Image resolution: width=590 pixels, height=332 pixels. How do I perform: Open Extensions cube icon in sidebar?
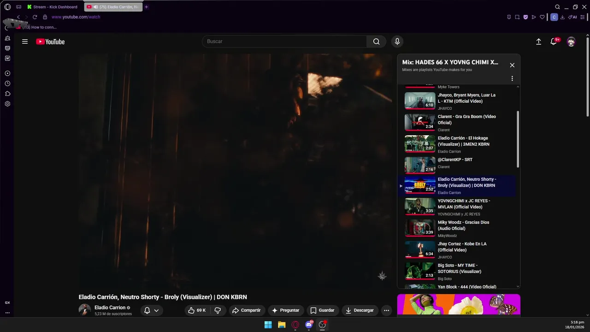(x=7, y=94)
